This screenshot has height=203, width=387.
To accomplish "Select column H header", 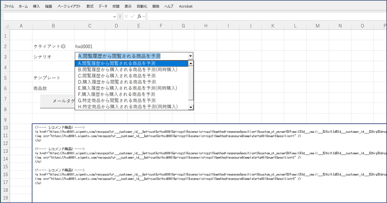I will [x=206, y=26].
